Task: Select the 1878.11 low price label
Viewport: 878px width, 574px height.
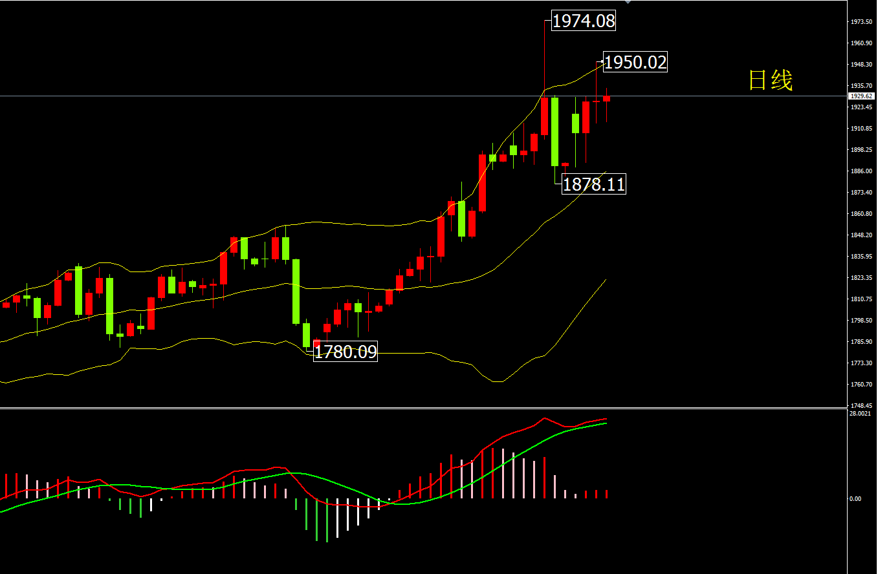Action: pyautogui.click(x=593, y=184)
